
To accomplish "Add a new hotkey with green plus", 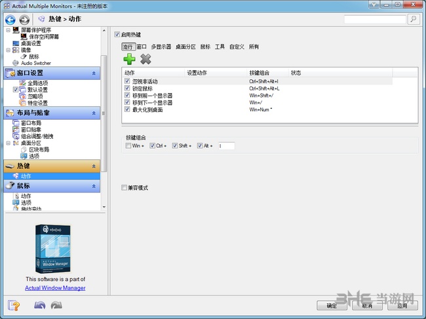I will coord(129,59).
